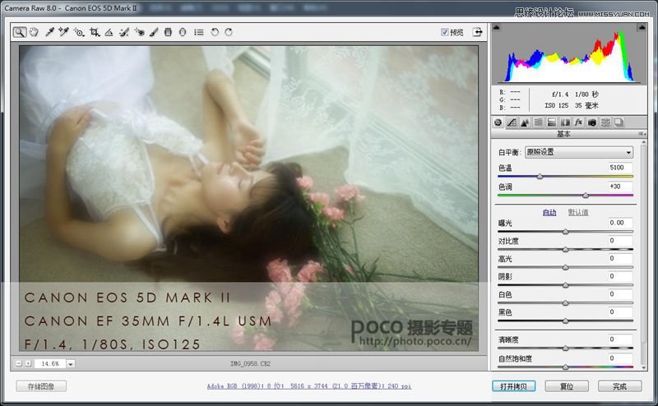Open the Snapshots panel tab

619,122
